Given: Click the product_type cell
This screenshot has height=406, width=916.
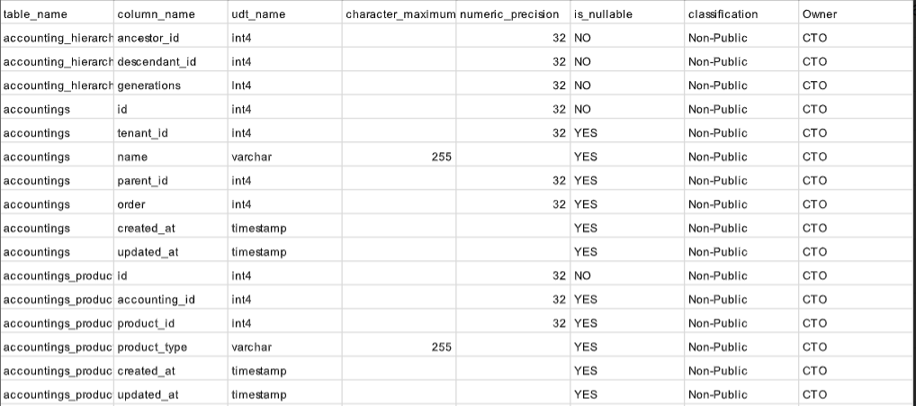Looking at the screenshot, I should point(171,347).
